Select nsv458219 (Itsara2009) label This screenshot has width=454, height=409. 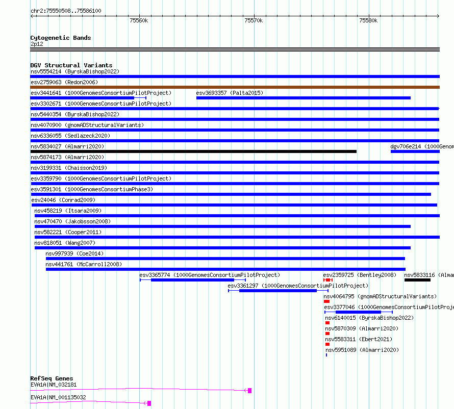[68, 211]
